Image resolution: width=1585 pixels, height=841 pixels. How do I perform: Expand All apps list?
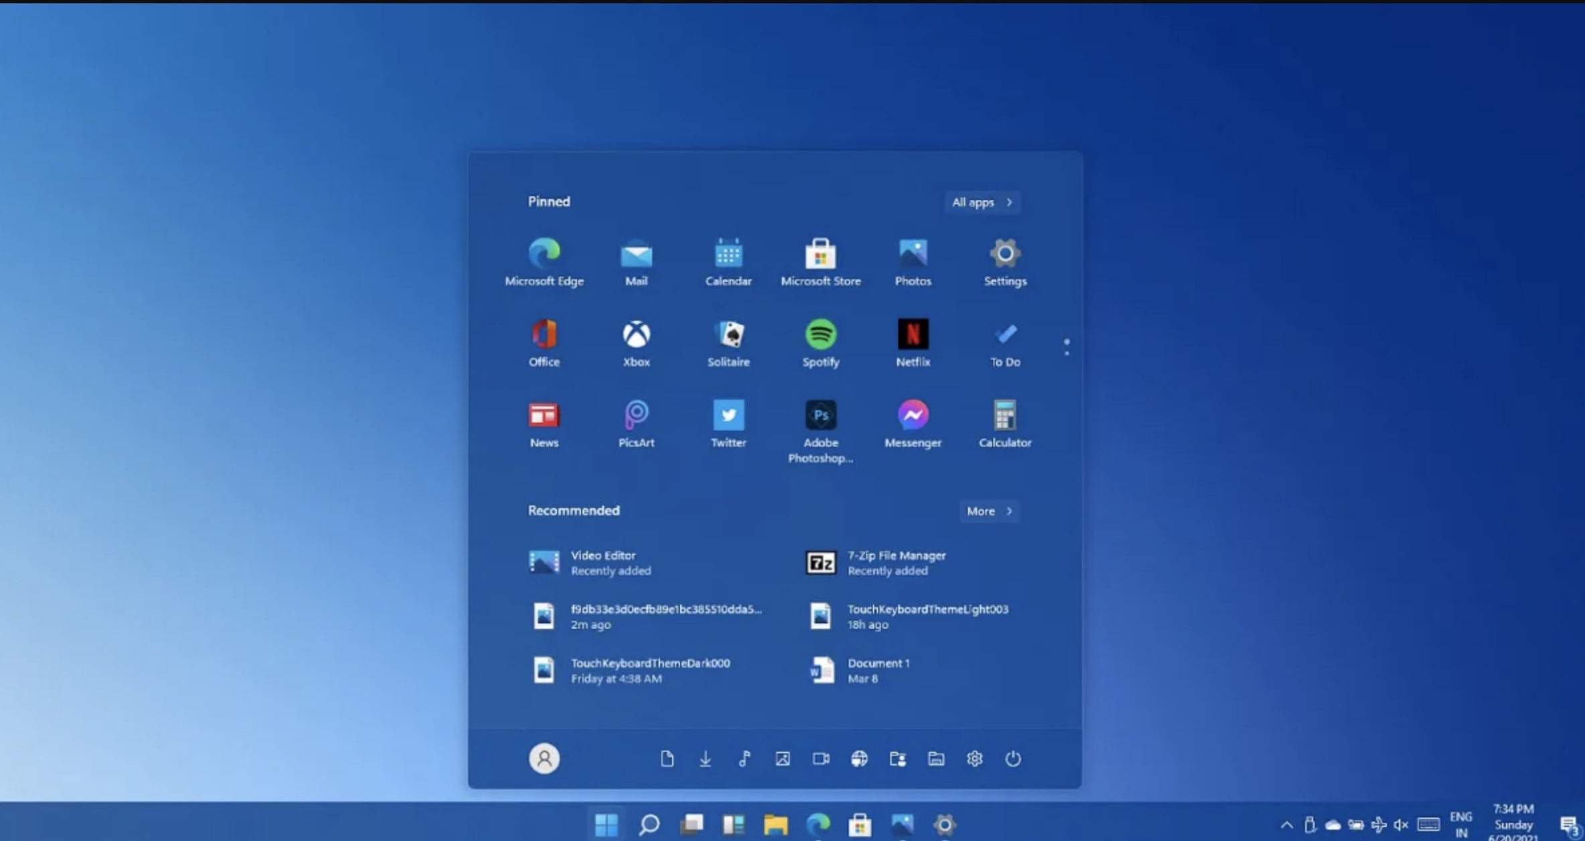tap(980, 202)
